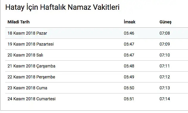The image size is (188, 113).
Task: Click the Hatay İçin Haftalık Namaz Vakitleri heading
Action: 62,7
